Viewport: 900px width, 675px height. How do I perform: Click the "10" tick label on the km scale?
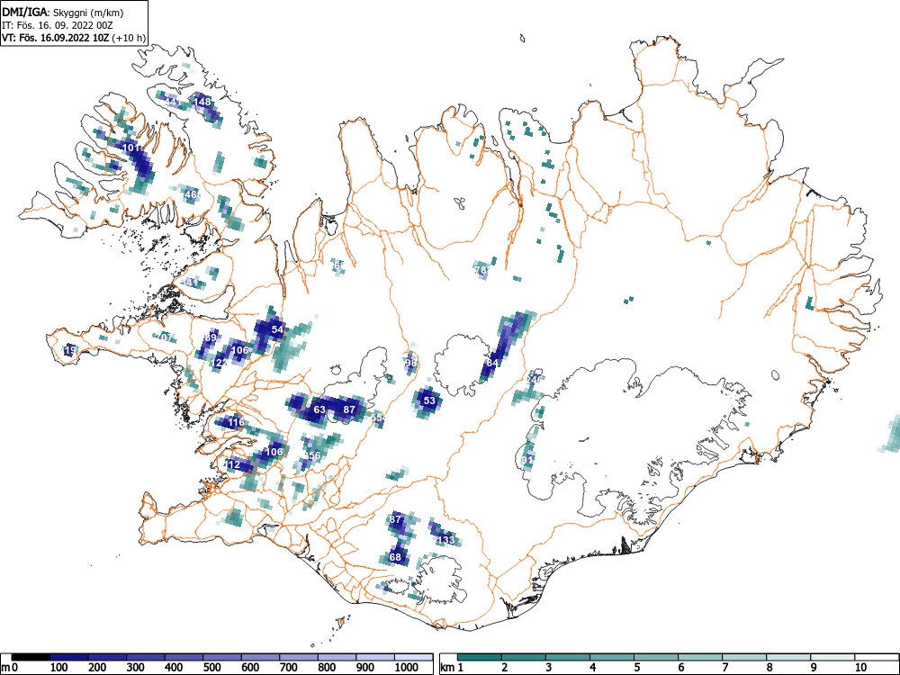coord(860,668)
